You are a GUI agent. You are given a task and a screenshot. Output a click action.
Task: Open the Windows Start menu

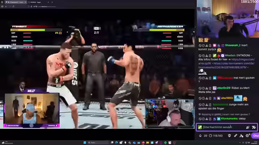click(x=85, y=143)
